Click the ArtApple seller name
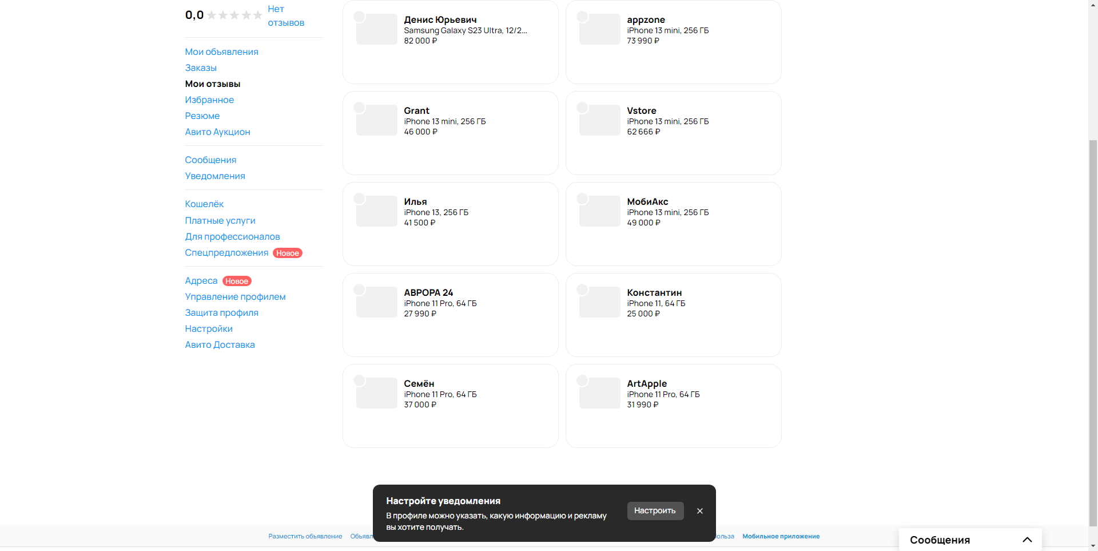The height and width of the screenshot is (551, 1098). [647, 384]
